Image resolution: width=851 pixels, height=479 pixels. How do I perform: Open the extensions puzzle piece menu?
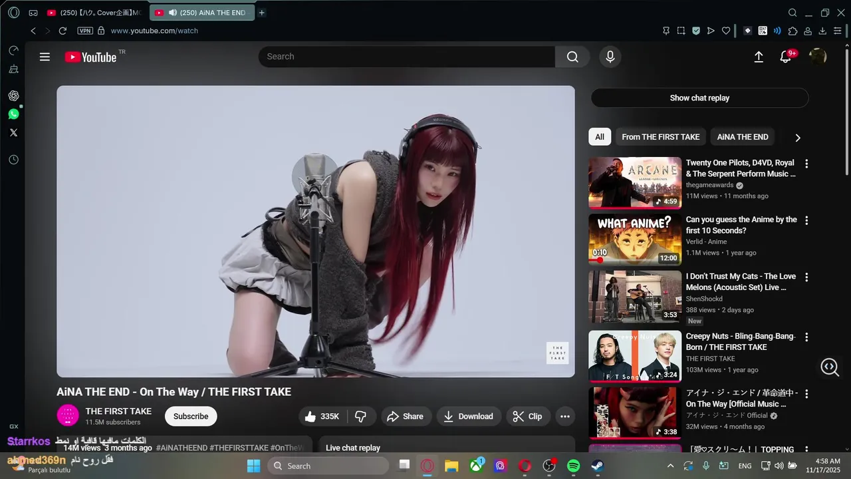[x=792, y=31]
